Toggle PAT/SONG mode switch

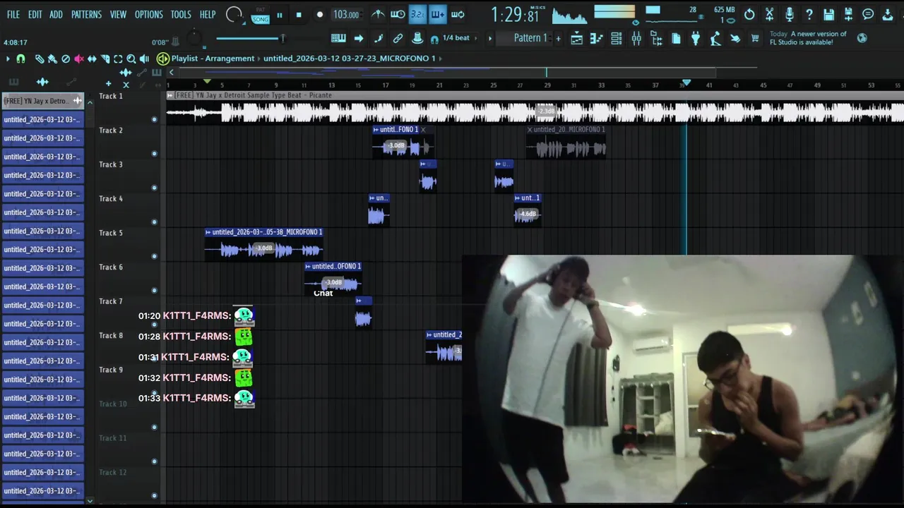[261, 15]
